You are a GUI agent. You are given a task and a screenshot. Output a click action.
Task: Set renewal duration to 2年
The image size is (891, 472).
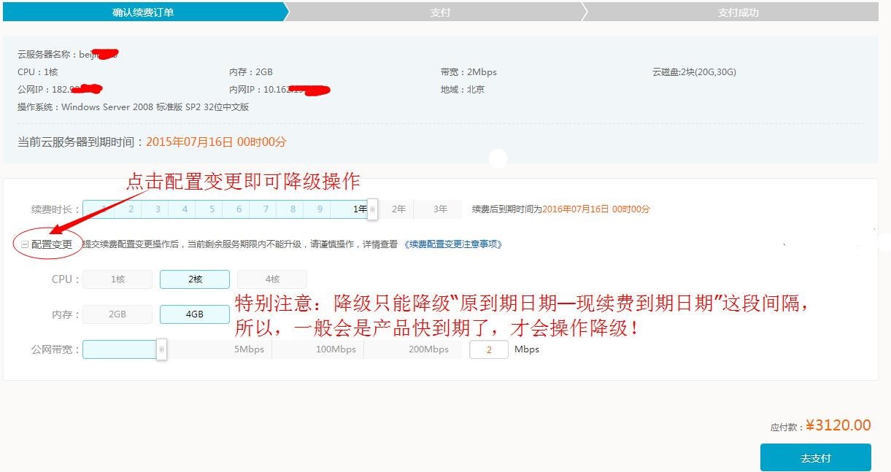[x=398, y=209]
